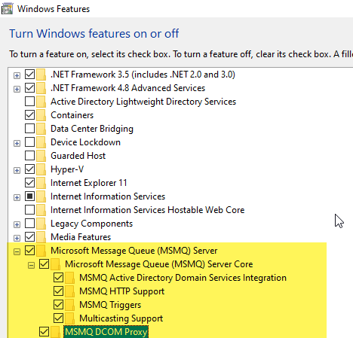Select the Device Lockdown feature label
Screen dimensions: 353x338
85,142
